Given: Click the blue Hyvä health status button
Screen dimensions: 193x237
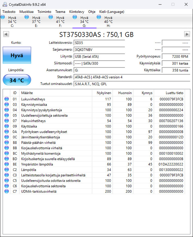Looking at the screenshot, I should coord(17,55).
